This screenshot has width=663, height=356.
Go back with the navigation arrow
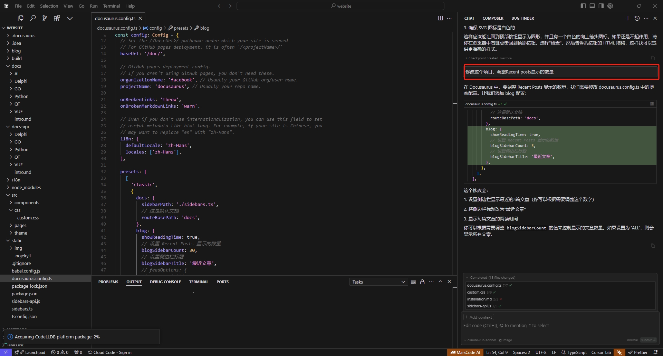(x=220, y=6)
